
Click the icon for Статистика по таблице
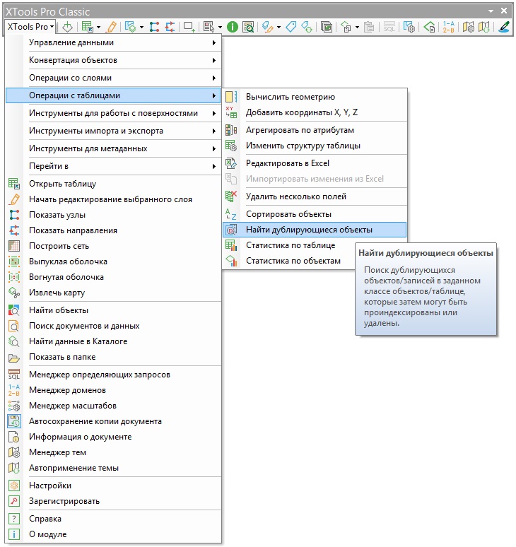[231, 245]
